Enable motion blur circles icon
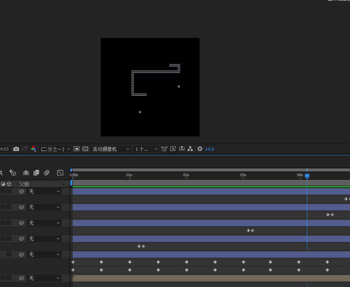 tap(47, 173)
